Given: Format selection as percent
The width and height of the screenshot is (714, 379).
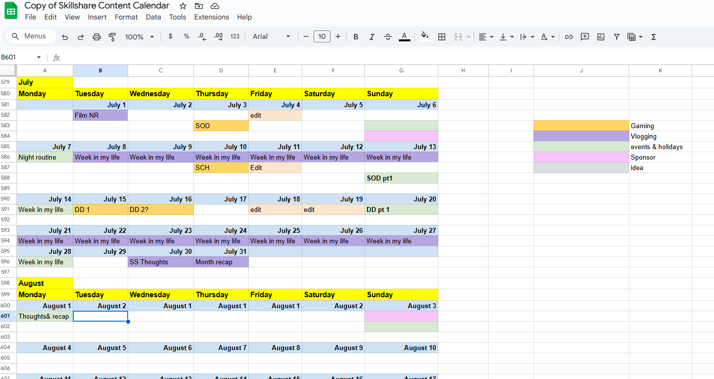Looking at the screenshot, I should tap(186, 36).
